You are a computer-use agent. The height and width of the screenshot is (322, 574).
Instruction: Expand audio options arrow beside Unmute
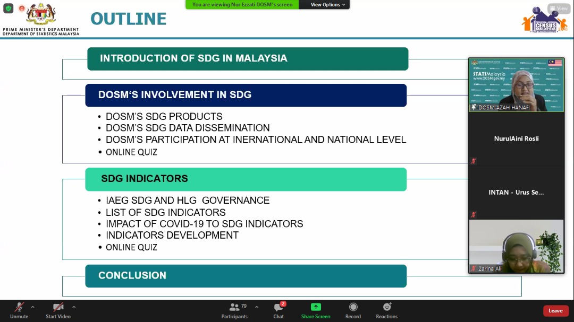click(x=32, y=307)
